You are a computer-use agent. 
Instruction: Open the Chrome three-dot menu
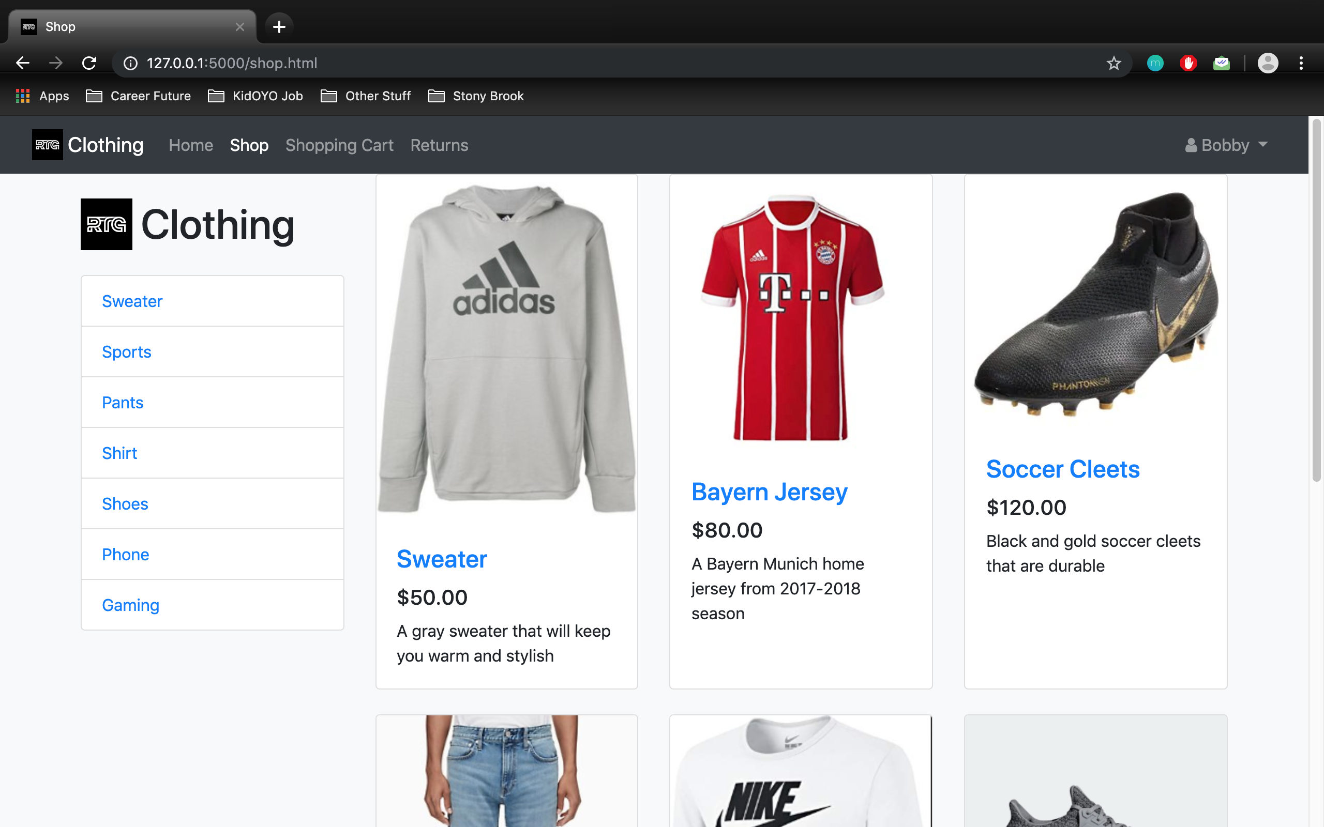(1301, 63)
